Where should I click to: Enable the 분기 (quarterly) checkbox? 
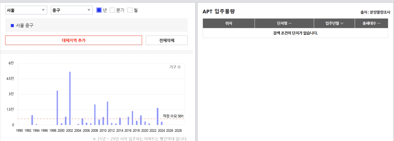(113, 10)
